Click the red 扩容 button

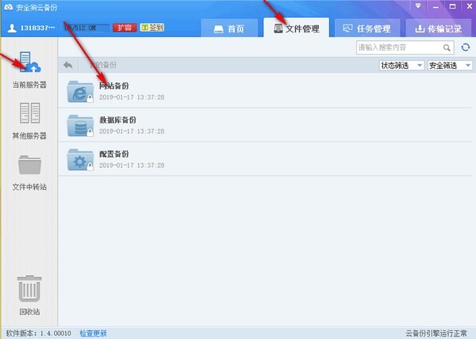pyautogui.click(x=125, y=28)
